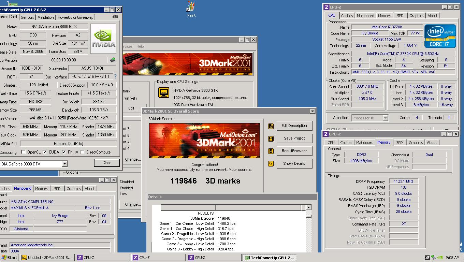The width and height of the screenshot is (464, 262).
Task: Take a GPU-Z screenshot with camera icon
Action: pyautogui.click(x=115, y=17)
